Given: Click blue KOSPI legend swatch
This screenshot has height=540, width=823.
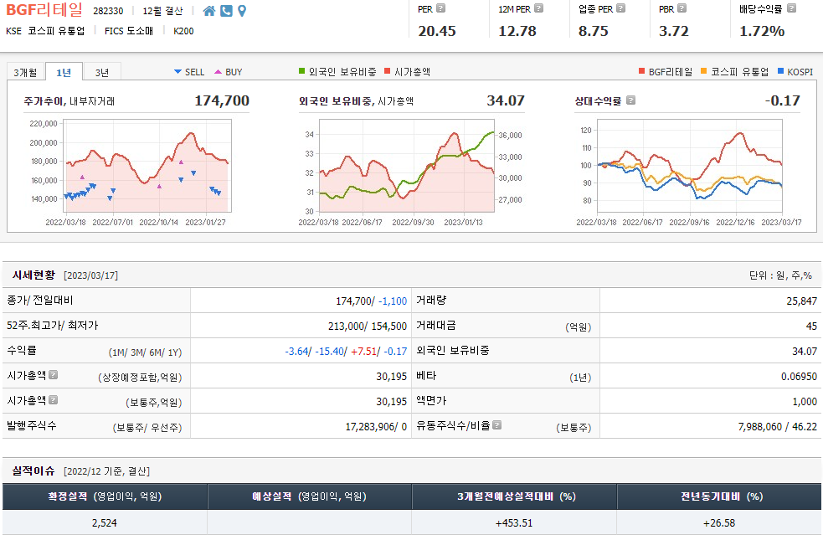Looking at the screenshot, I should [x=780, y=71].
